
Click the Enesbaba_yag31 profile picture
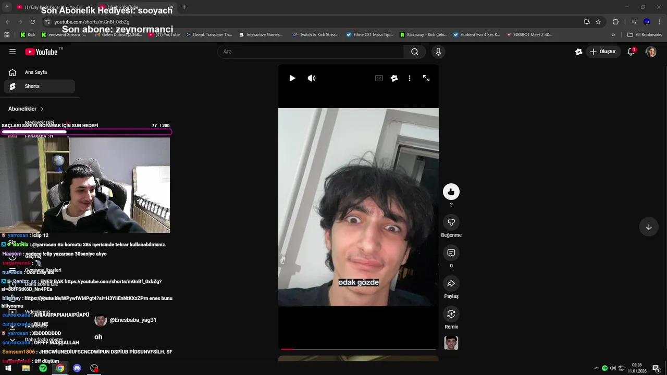pos(101,320)
